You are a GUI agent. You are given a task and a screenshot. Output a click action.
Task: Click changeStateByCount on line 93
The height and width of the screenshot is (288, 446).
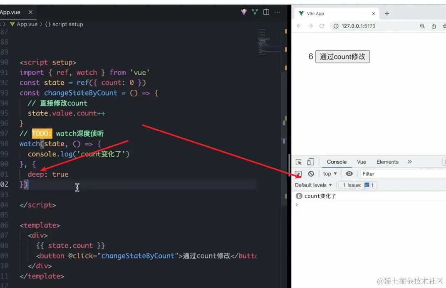pyautogui.click(x=80, y=93)
